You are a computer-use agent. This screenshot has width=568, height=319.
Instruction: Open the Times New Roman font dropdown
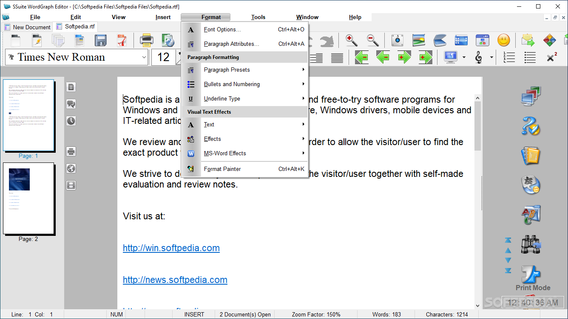143,57
